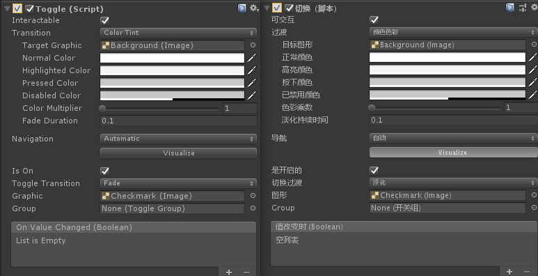Disable the Toggle (Script) component enable checkbox
538x276 pixels.
30,8
